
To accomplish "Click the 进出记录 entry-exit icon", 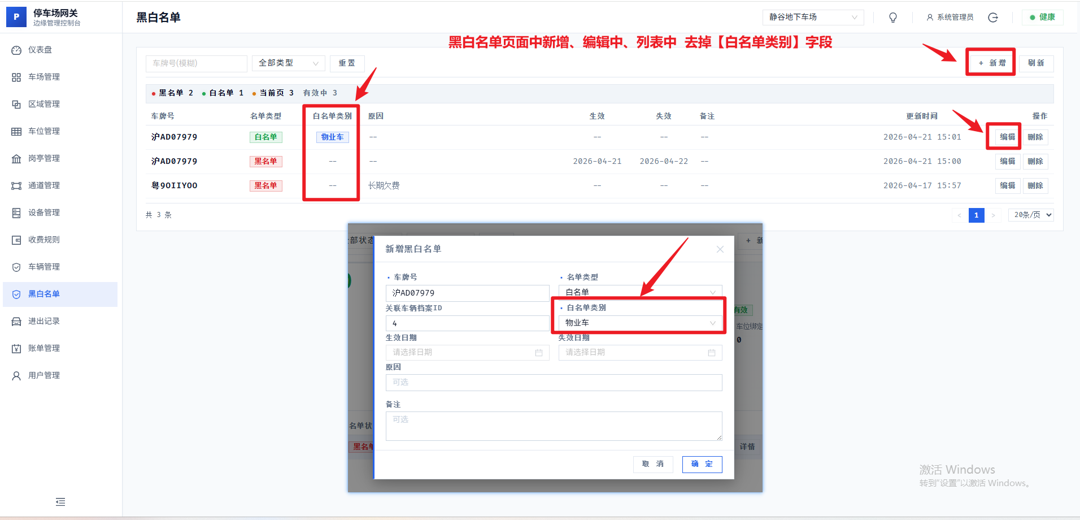I will tap(16, 321).
